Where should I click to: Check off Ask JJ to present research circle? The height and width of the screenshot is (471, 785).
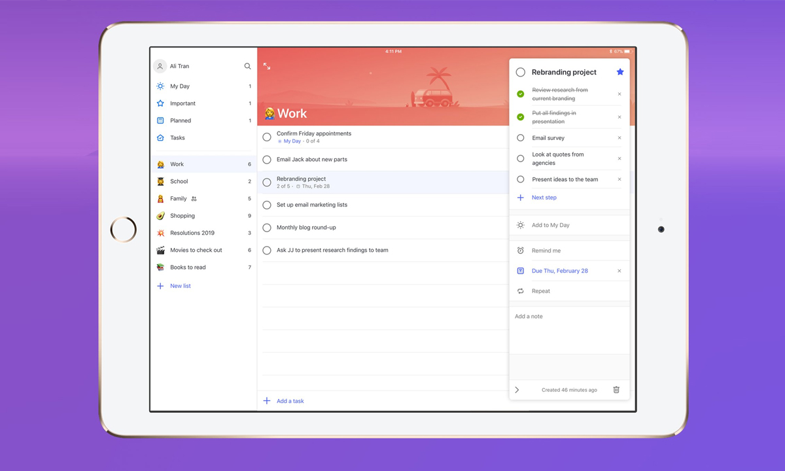pos(267,250)
